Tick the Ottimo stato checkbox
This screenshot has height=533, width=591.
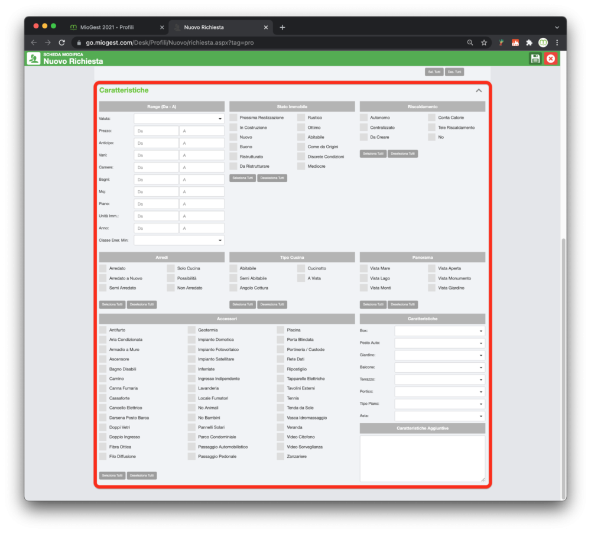(x=301, y=128)
